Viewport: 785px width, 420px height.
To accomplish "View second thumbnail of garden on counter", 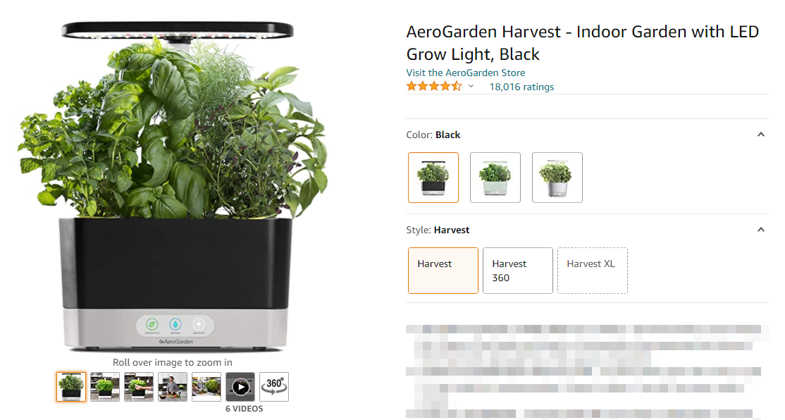I will 104,386.
